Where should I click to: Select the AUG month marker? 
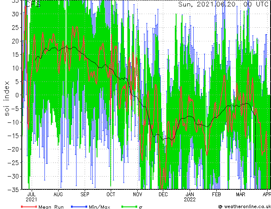coord(58,194)
